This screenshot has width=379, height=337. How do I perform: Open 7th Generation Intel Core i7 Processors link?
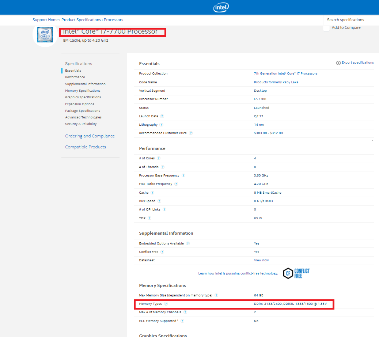tap(285, 73)
